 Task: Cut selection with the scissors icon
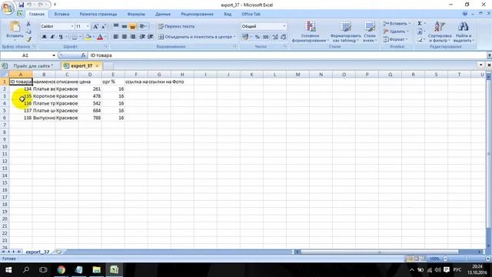pyautogui.click(x=28, y=24)
